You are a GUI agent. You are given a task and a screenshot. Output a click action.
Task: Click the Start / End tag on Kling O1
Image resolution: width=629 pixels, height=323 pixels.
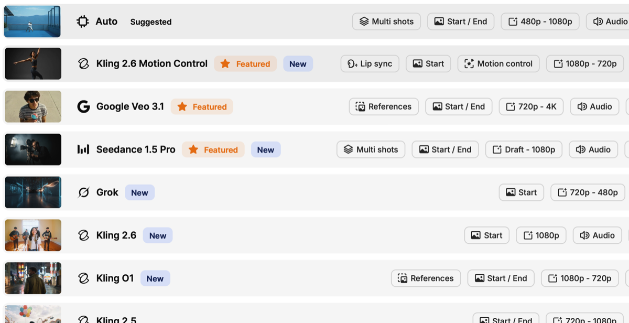point(501,278)
